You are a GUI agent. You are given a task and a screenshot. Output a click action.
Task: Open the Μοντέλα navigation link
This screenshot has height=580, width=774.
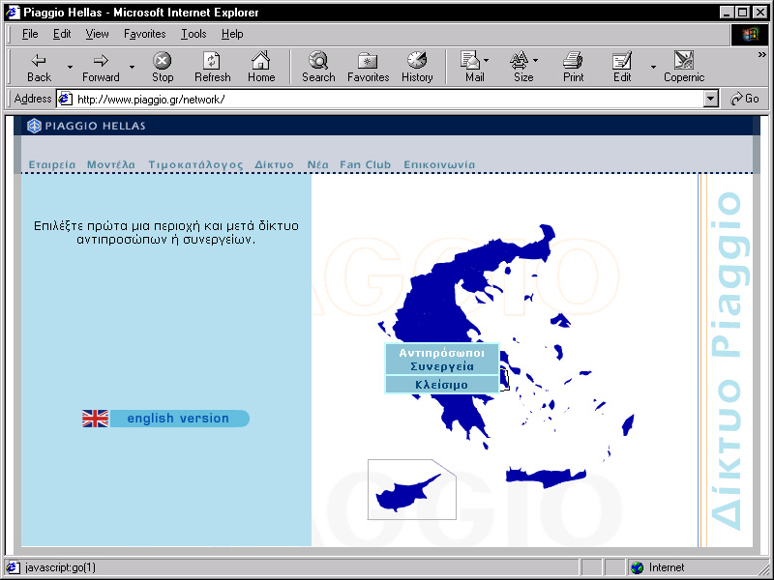tap(111, 164)
